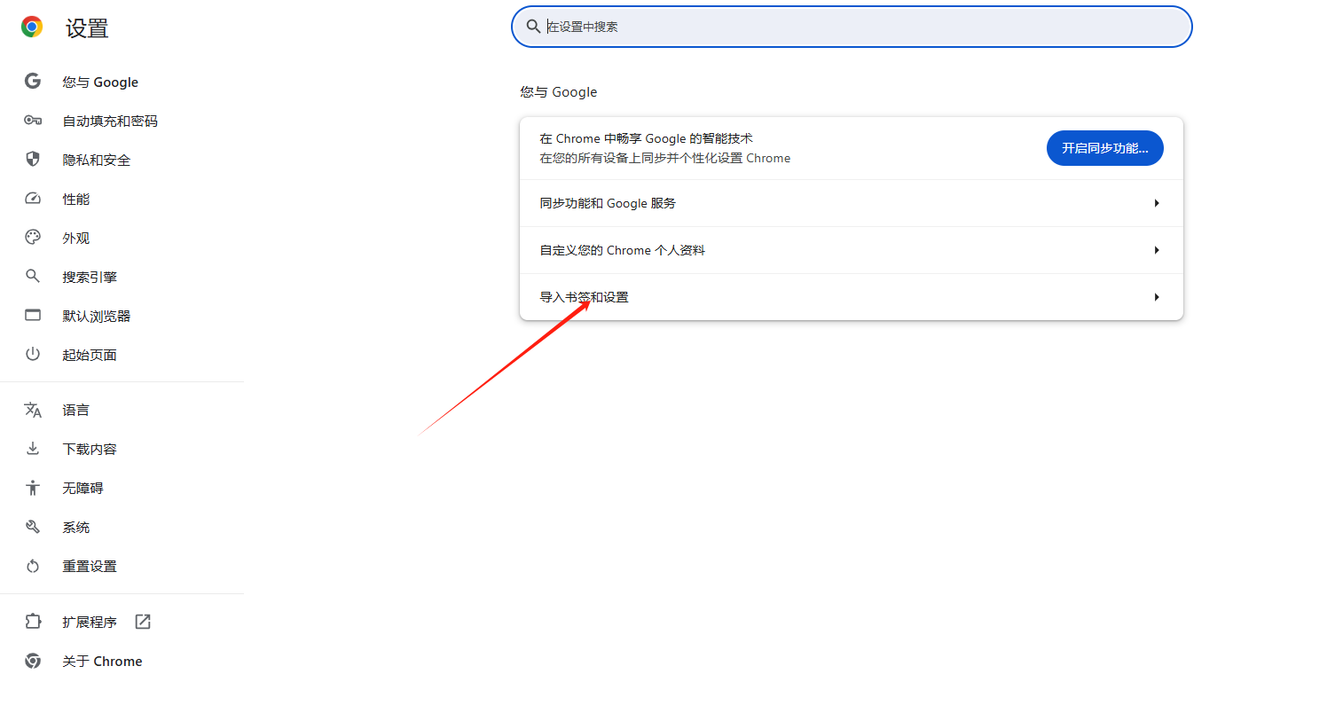Click the accessibility icon for 无障碍

(x=33, y=488)
